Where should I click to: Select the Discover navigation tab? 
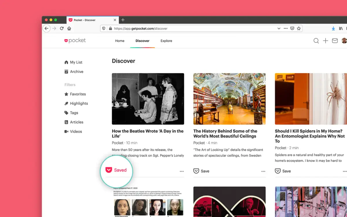[x=143, y=41]
